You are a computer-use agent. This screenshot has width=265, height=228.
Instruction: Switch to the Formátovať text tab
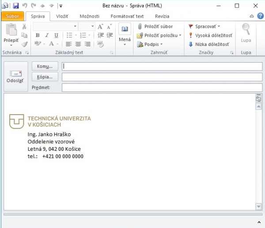tap(127, 16)
